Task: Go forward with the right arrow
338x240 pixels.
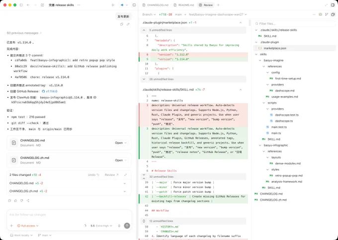Action: tap(35, 5)
